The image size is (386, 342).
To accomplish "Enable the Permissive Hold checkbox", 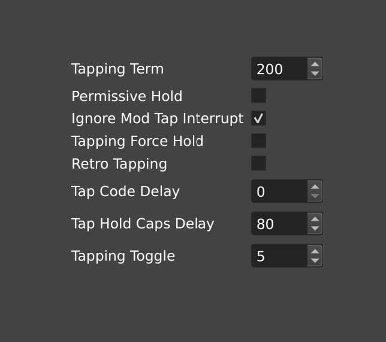I will (x=258, y=96).
